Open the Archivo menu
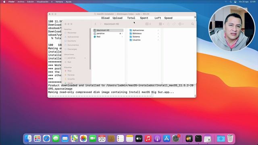 point(21,2)
